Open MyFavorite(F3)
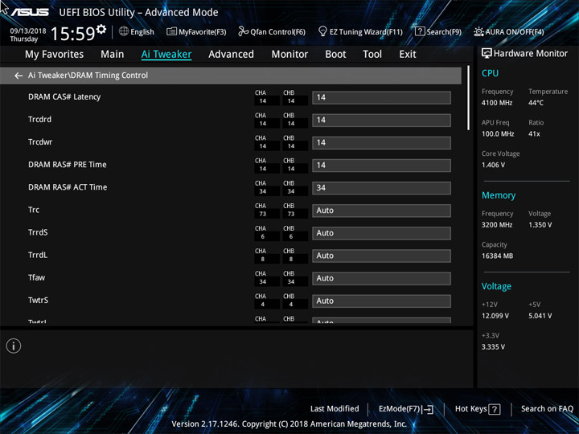Viewport: 579px width, 434px height. pyautogui.click(x=203, y=32)
